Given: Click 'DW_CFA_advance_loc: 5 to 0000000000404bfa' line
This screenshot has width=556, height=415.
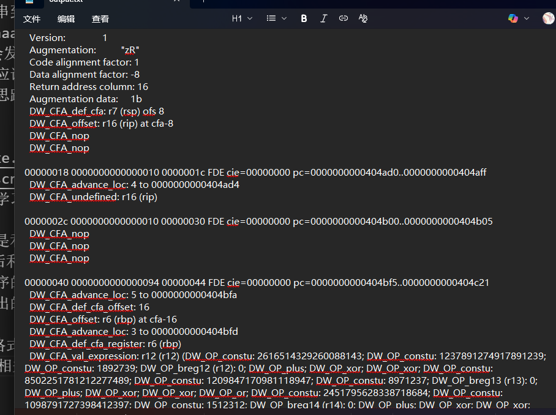Looking at the screenshot, I should [133, 295].
